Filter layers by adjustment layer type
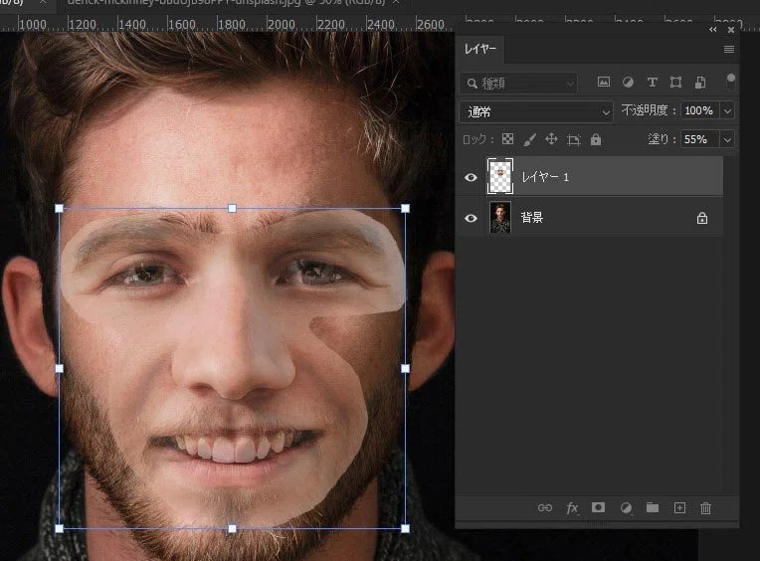760x561 pixels. 628,83
